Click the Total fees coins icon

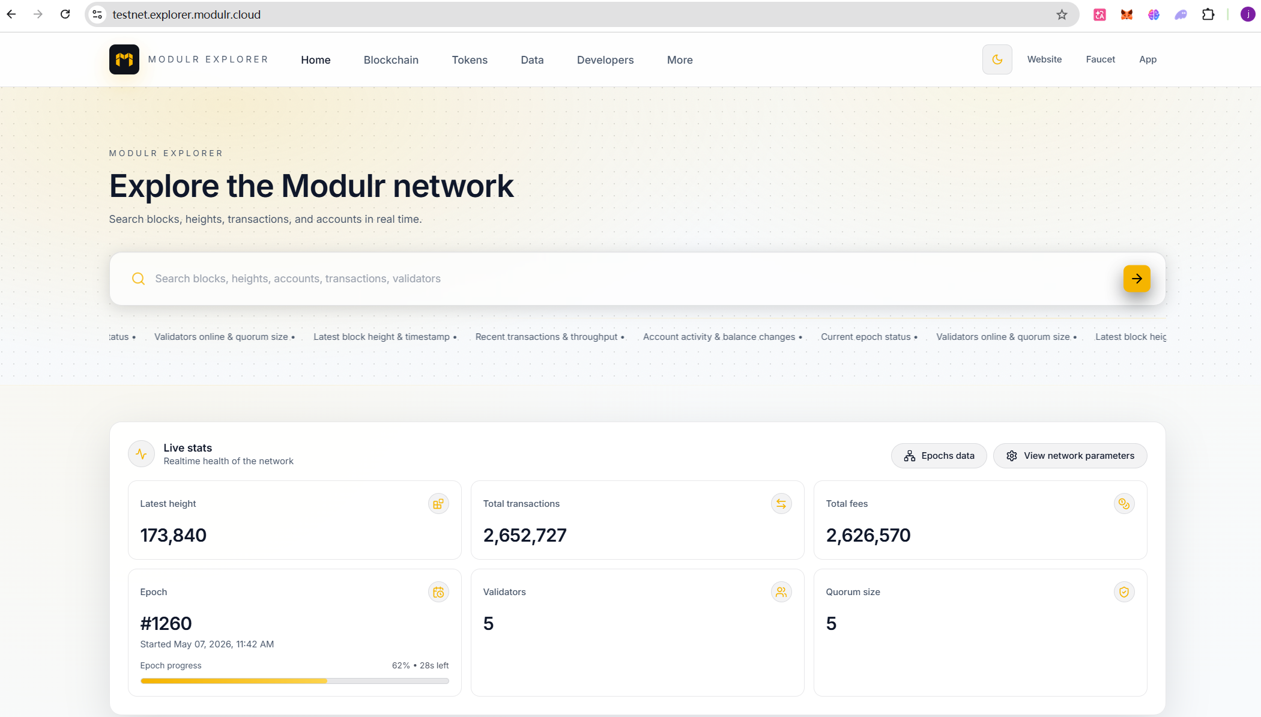pyautogui.click(x=1124, y=504)
